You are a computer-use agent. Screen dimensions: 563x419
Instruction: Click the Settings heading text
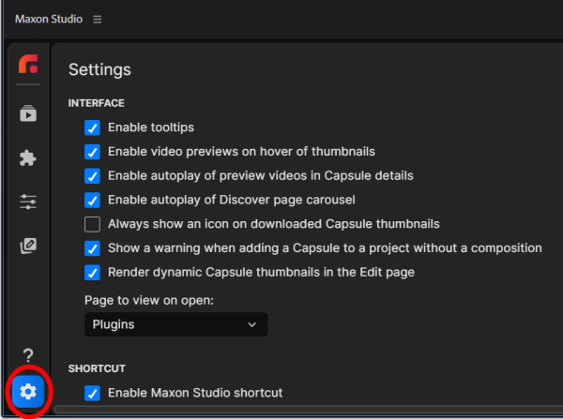99,69
